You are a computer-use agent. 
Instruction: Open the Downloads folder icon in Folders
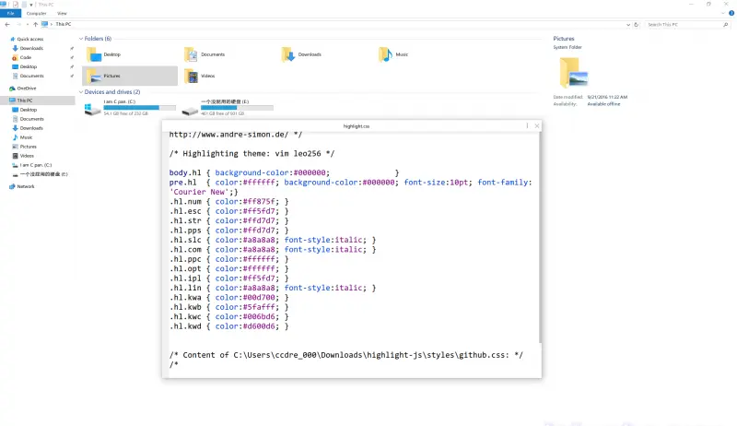click(x=288, y=54)
